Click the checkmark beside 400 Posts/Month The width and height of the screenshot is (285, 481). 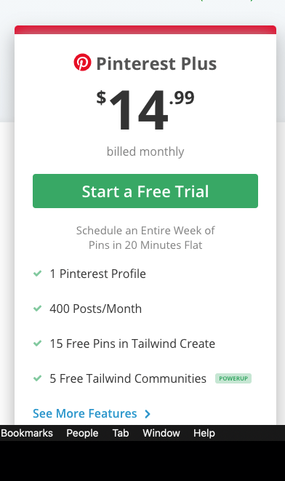click(37, 309)
